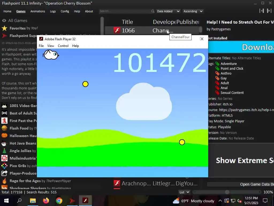Open the Ascending order dropdown
The image size is (274, 206).
point(193,11)
